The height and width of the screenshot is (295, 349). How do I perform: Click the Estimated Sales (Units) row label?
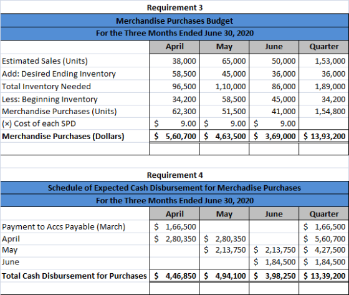tap(45, 61)
